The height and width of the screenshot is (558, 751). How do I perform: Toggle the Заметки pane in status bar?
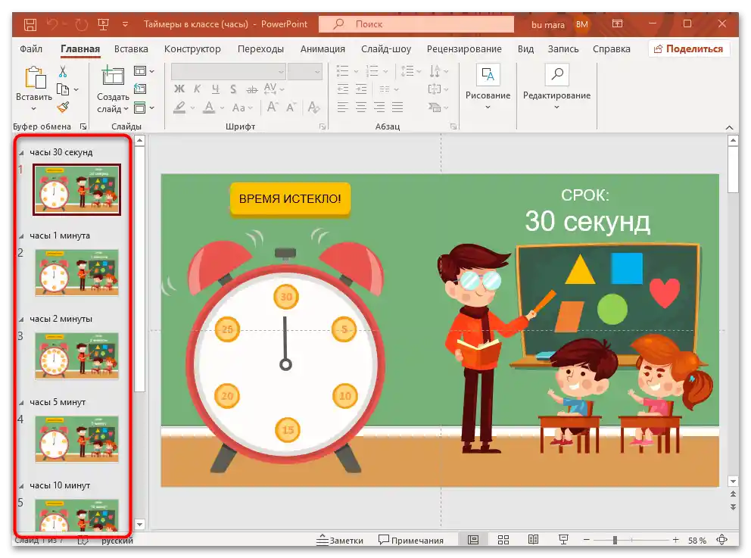[345, 540]
